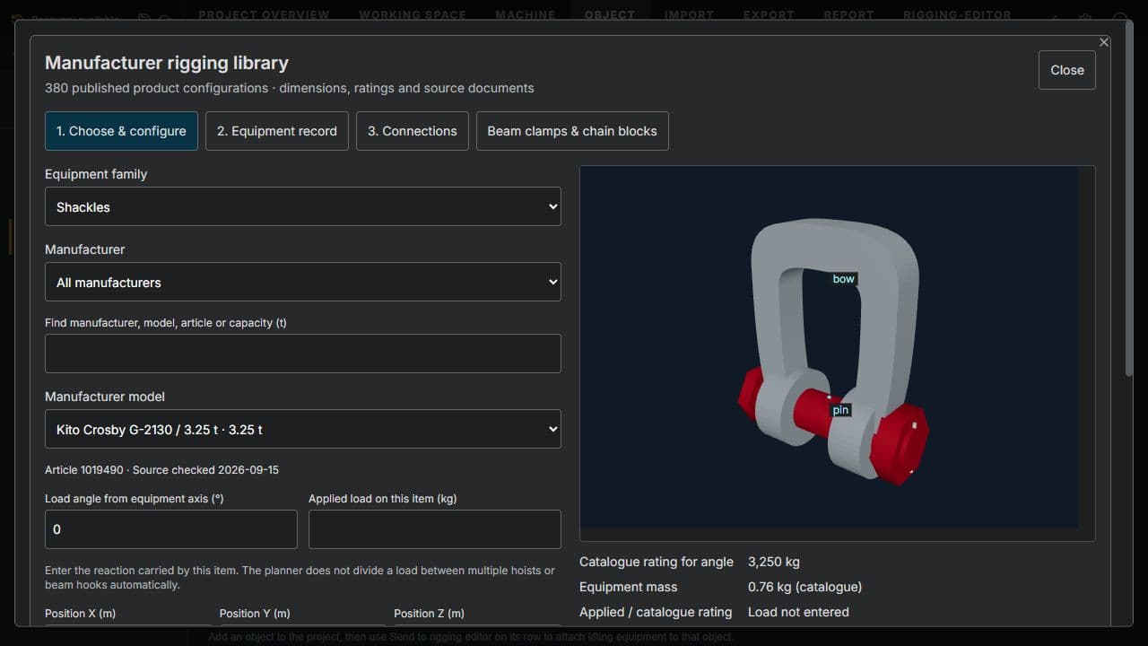Click the Close button in rigging library
1148x646 pixels.
point(1067,70)
